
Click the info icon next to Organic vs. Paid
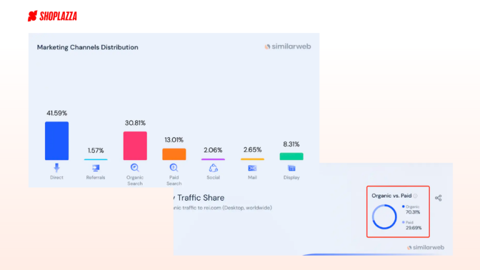(x=416, y=196)
